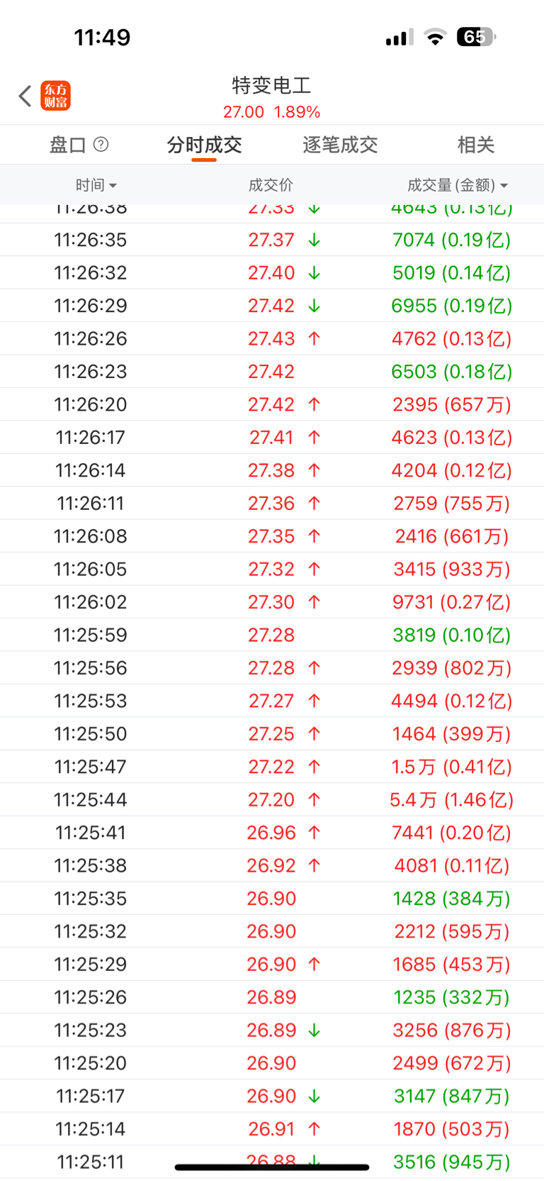Expand the 时间 sort dropdown
The width and height of the screenshot is (544, 1181).
[x=96, y=185]
